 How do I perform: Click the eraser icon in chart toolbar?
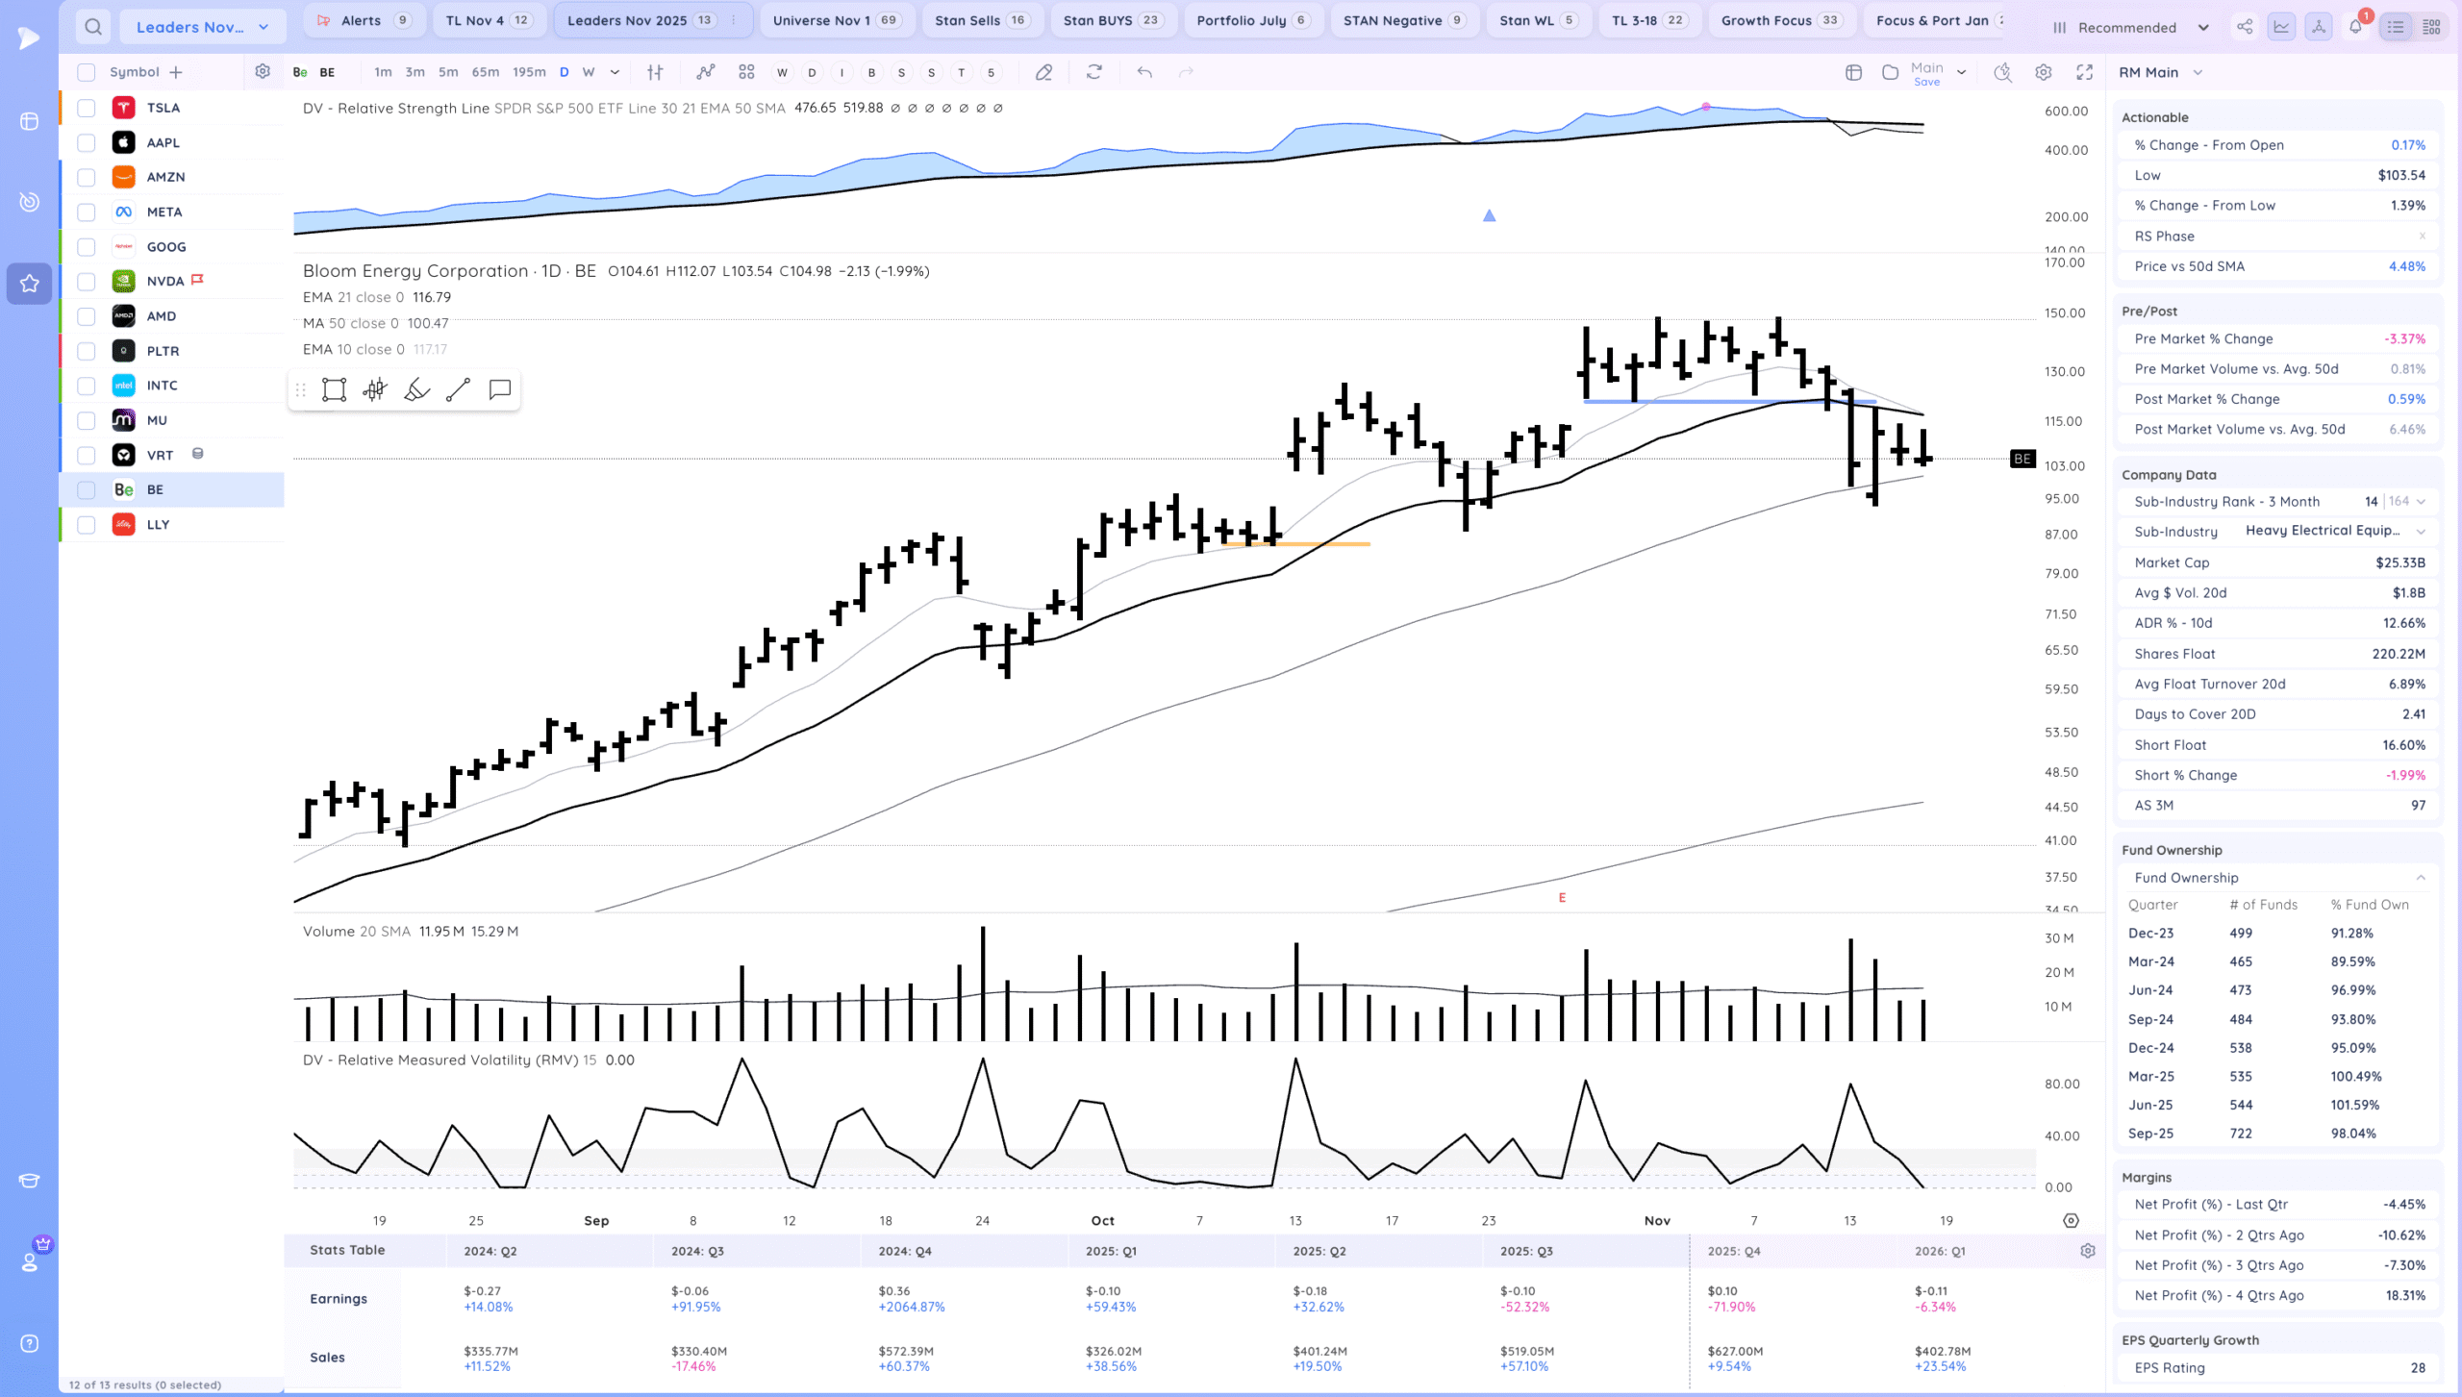[x=1043, y=72]
